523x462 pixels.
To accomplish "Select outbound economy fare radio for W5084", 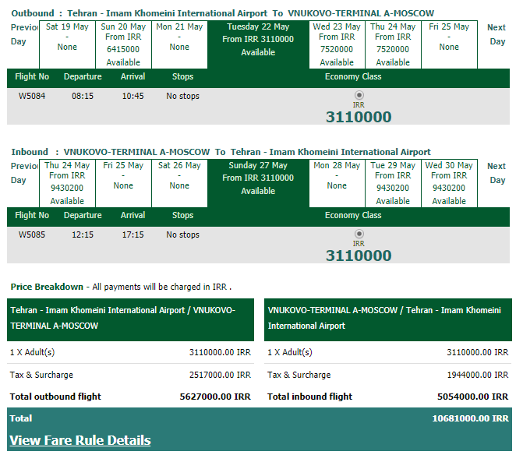I will click(359, 95).
